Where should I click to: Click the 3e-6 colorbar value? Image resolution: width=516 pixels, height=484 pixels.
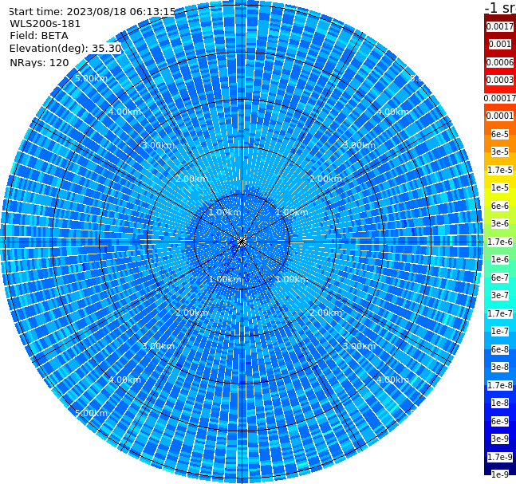click(500, 223)
